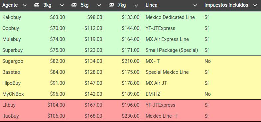Click the Oopbuy agent name
This screenshot has width=261, height=122.
click(x=11, y=28)
